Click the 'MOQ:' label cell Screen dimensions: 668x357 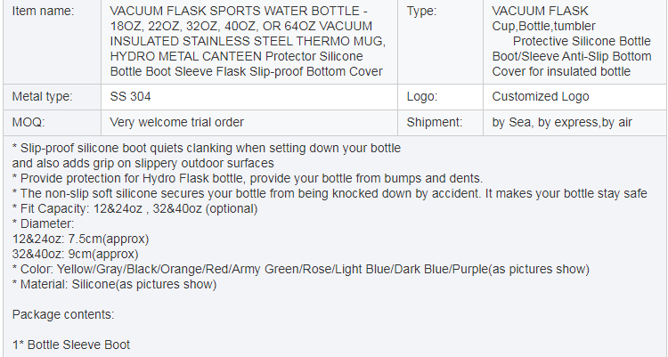click(x=52, y=123)
